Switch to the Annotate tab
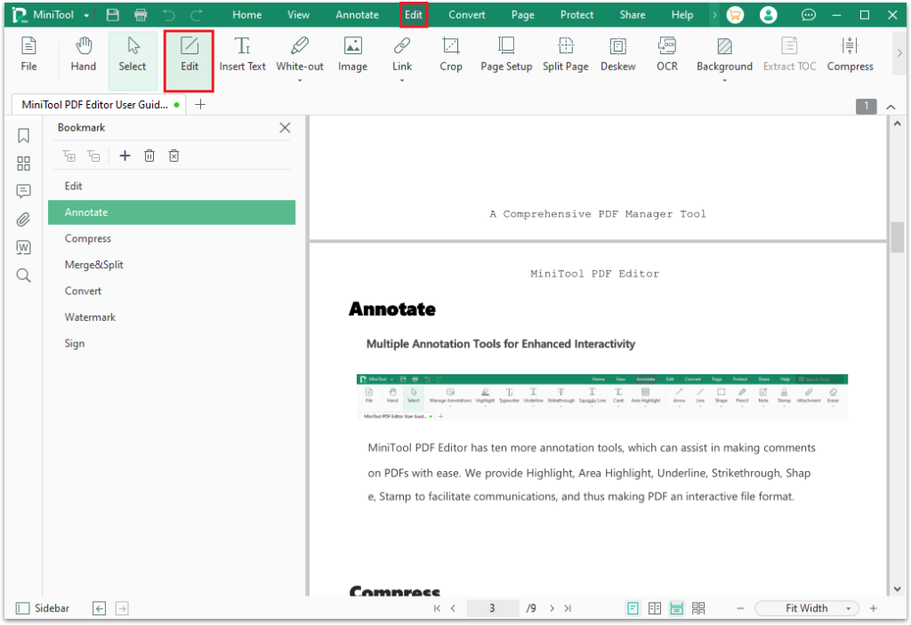 (358, 15)
